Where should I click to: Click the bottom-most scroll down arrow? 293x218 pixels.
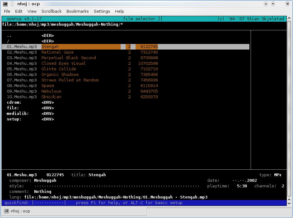(289, 203)
